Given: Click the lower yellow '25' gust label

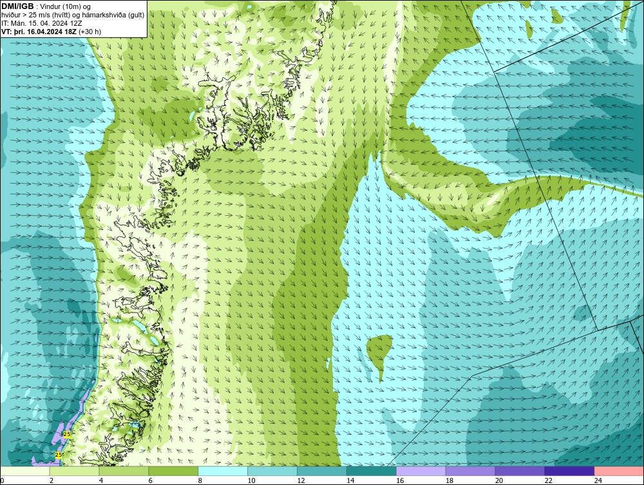Looking at the screenshot, I should [59, 455].
